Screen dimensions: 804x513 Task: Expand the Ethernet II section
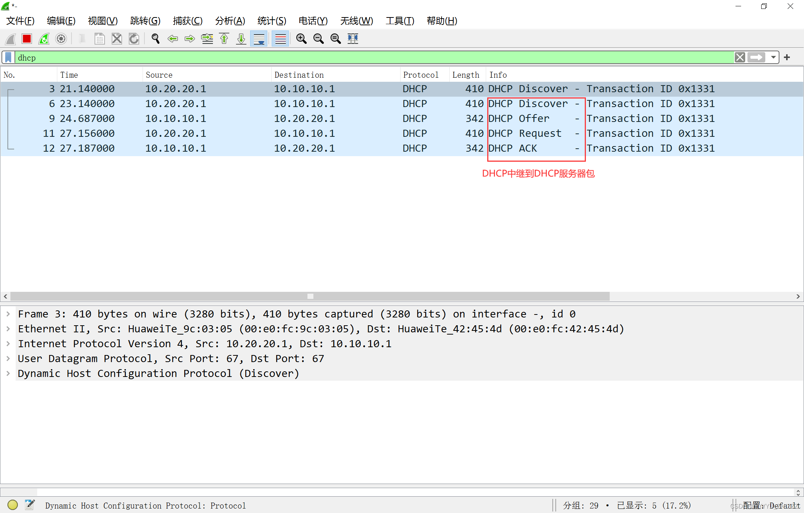8,329
